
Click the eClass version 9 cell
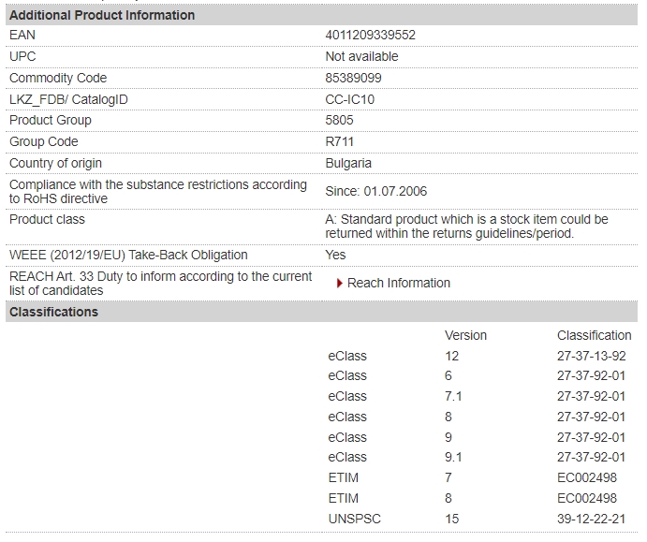[448, 437]
